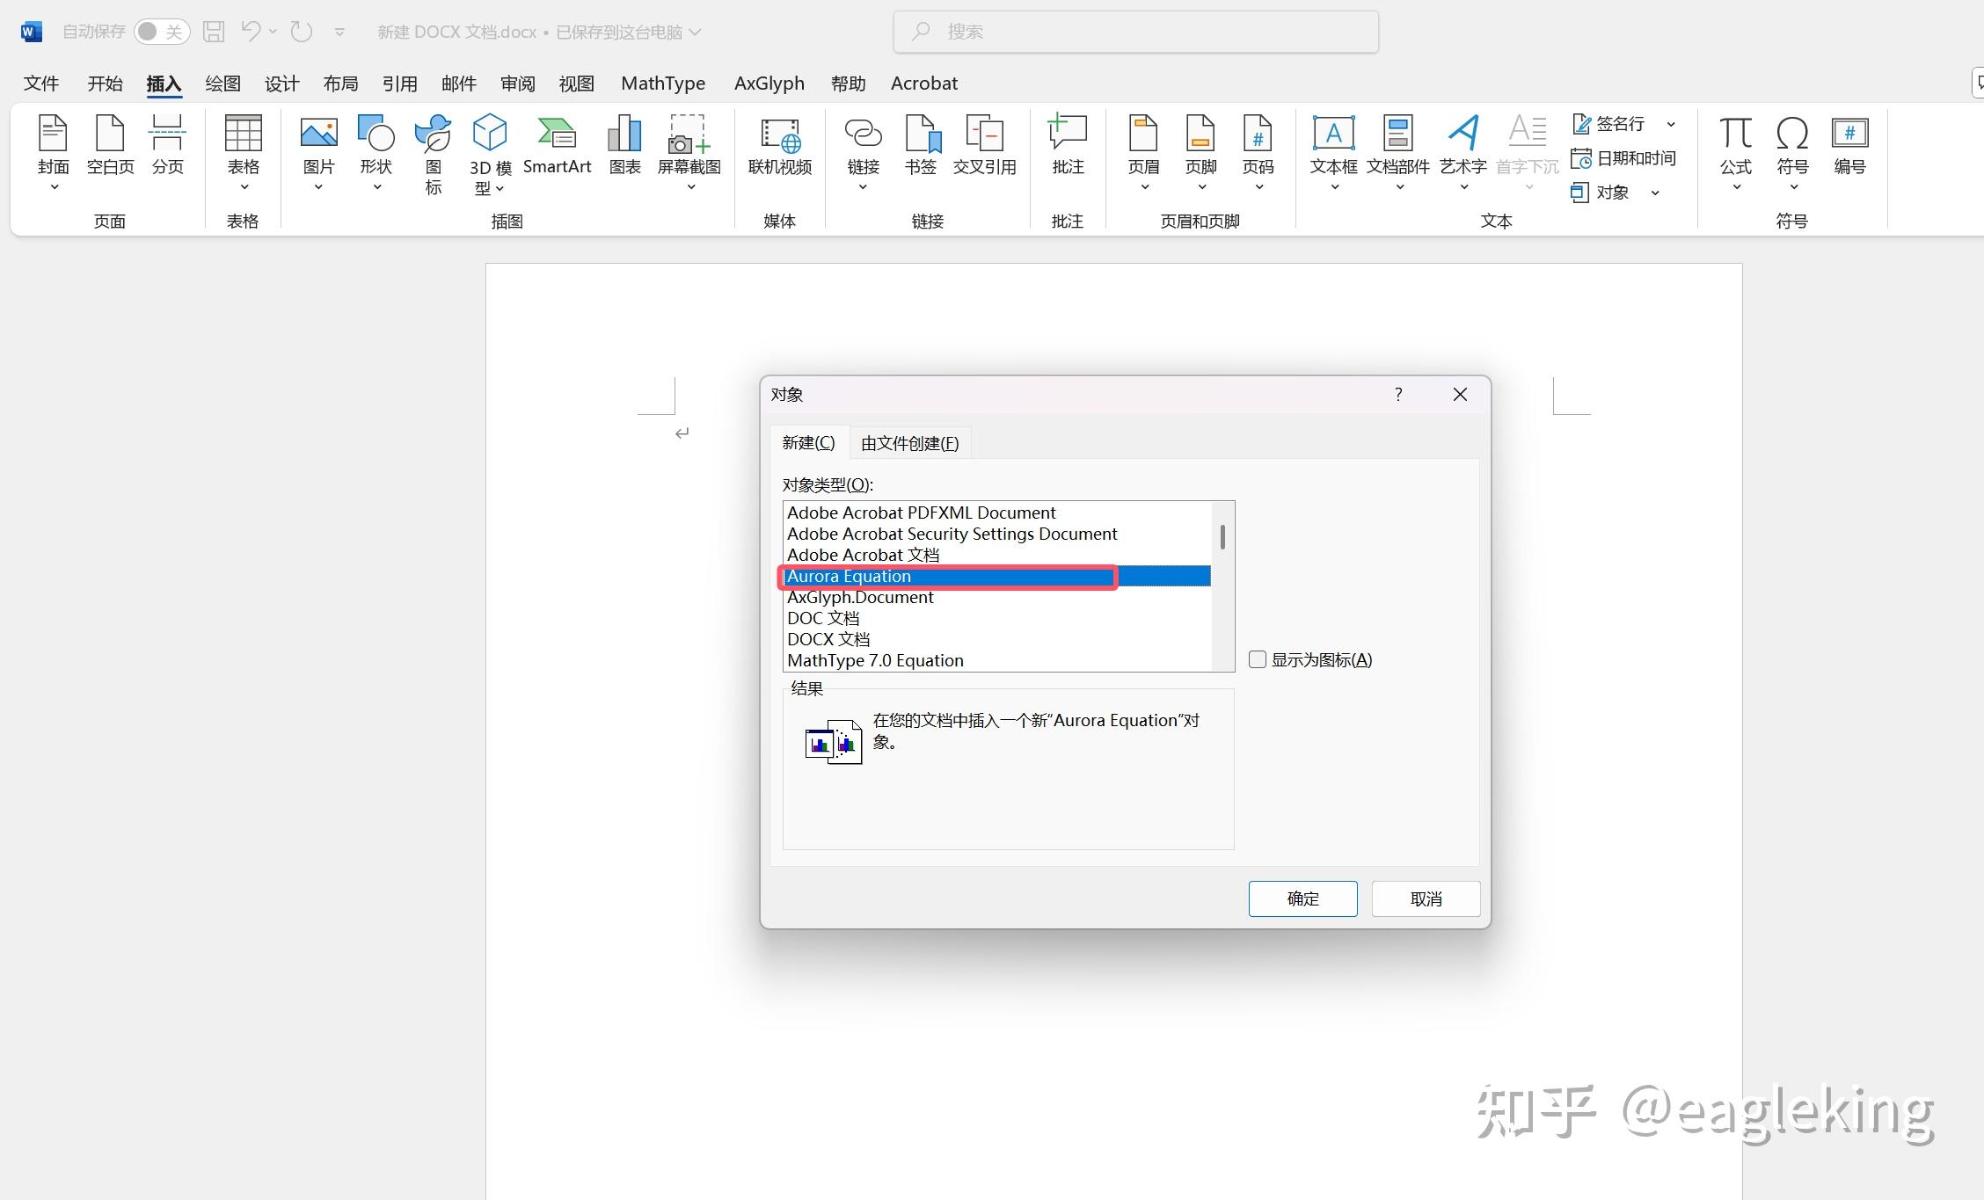1984x1200 pixels.
Task: Toggle the AutoSave (自动保存) switch
Action: 162,32
